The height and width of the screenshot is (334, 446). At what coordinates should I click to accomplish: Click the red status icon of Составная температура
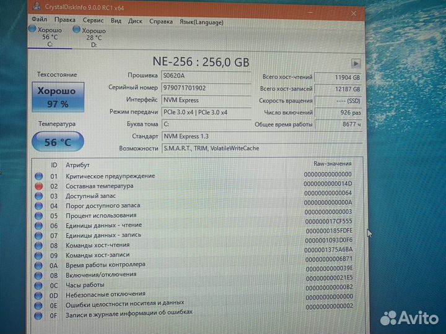pyautogui.click(x=38, y=186)
